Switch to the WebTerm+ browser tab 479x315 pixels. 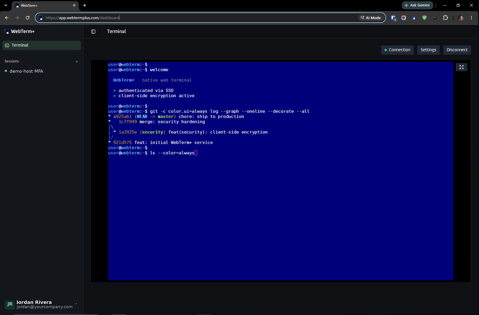(x=45, y=5)
